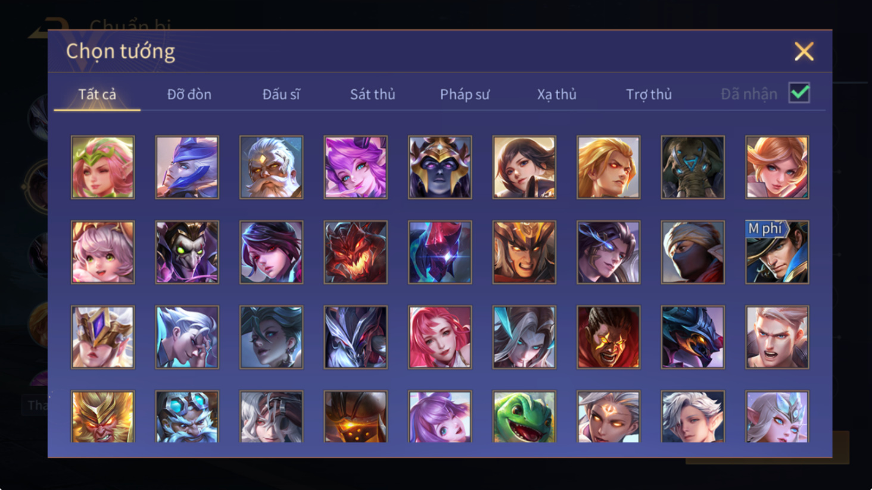The width and height of the screenshot is (872, 490).
Task: Select the green frog hero portrait
Action: coord(524,417)
